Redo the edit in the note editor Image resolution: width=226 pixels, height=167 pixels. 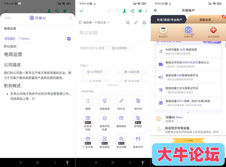click(x=117, y=11)
